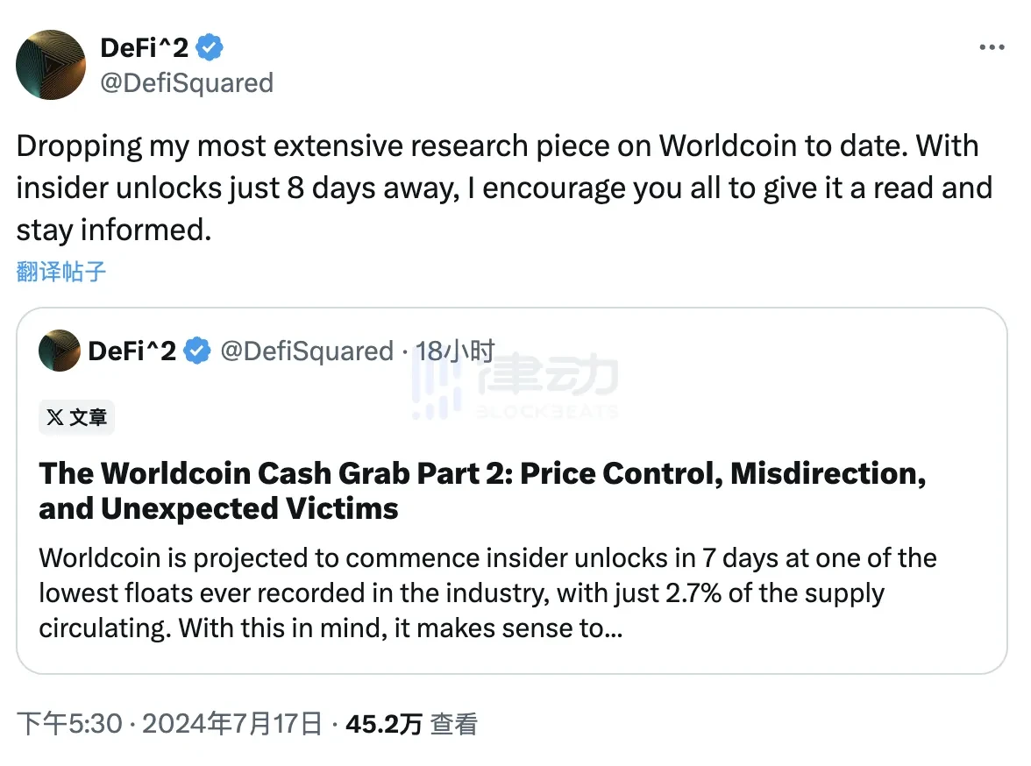Click the 45.2万 views count
This screenshot has height=766, width=1031.
click(384, 724)
